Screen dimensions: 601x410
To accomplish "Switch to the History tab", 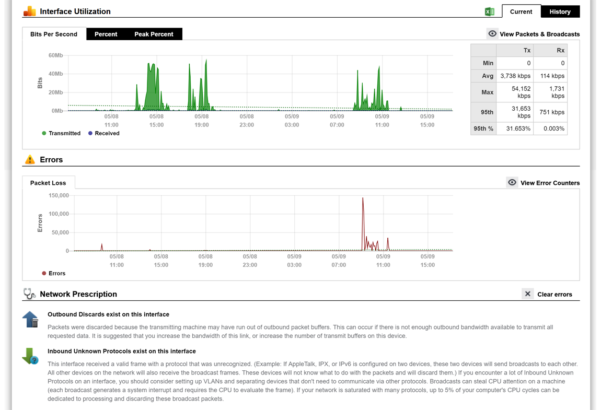I will point(560,11).
